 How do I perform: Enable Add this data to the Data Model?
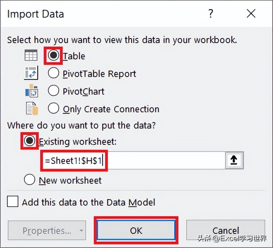(x=13, y=201)
